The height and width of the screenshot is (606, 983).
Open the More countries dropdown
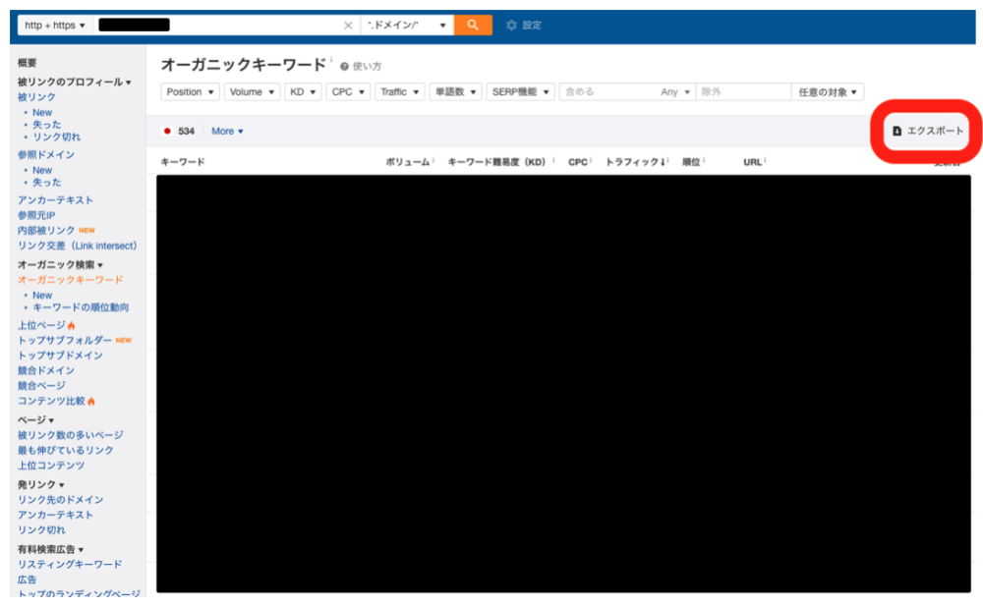[227, 131]
